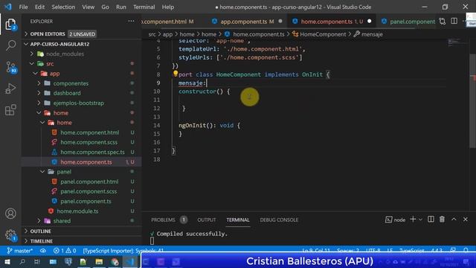Add a new terminal with plus icon
This screenshot has width=476, height=268.
pyautogui.click(x=413, y=220)
